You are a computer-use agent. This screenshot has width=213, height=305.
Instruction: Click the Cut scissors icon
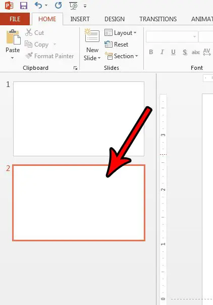click(x=29, y=32)
